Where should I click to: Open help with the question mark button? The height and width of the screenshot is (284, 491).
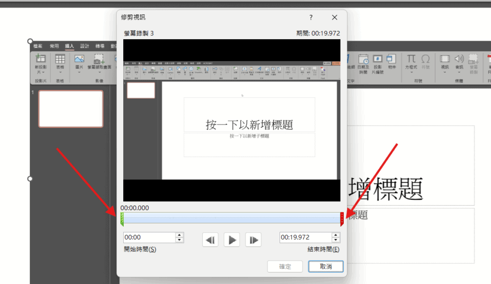311,18
